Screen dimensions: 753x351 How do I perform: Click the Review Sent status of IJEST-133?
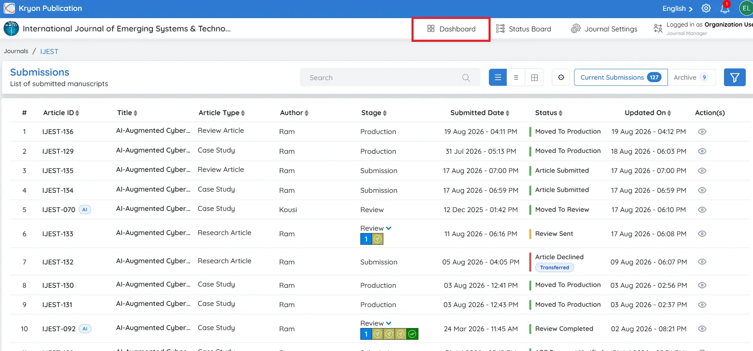tap(554, 234)
